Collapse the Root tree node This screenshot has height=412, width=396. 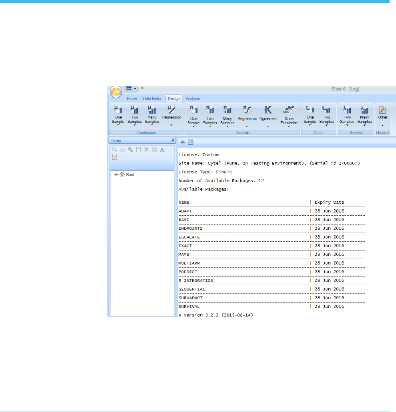click(x=115, y=175)
